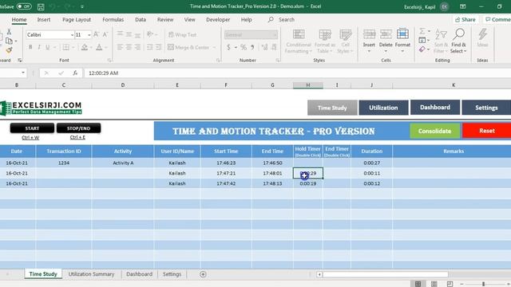Viewport: 511px width, 287px height.
Task: Click the Fill Color bucket swatch
Action: [85, 48]
